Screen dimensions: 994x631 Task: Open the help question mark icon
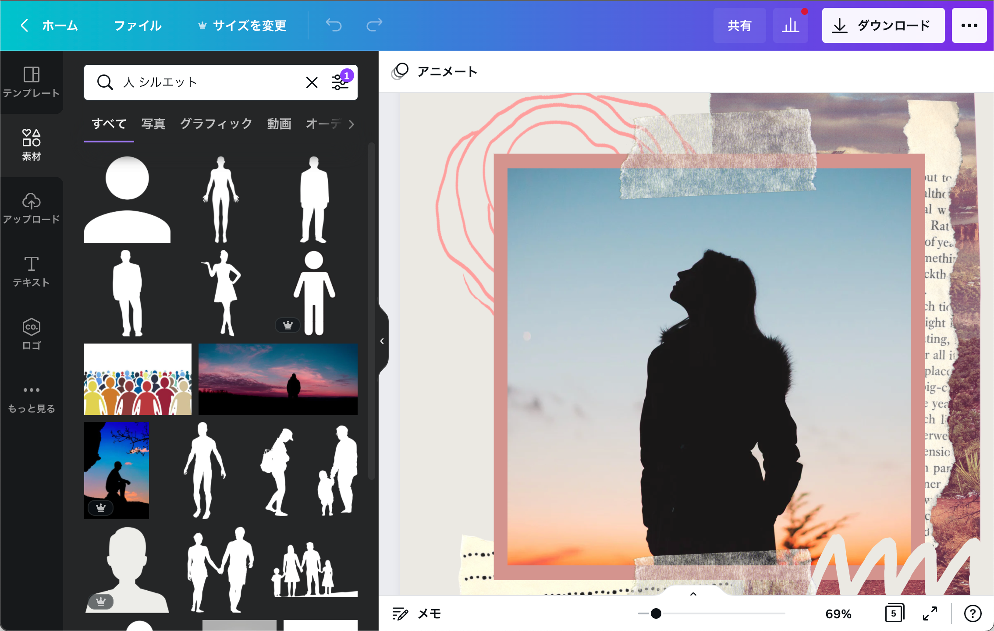click(973, 613)
